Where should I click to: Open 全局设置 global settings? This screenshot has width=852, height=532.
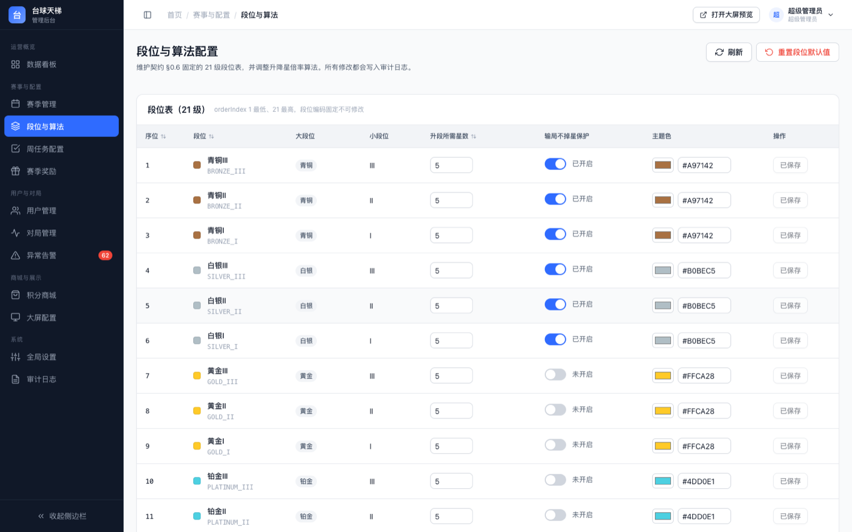[x=61, y=357]
